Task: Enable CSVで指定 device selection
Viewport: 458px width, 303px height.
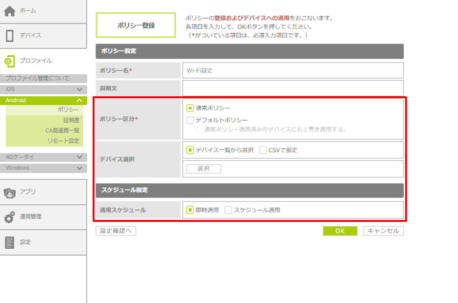Action: coord(263,150)
